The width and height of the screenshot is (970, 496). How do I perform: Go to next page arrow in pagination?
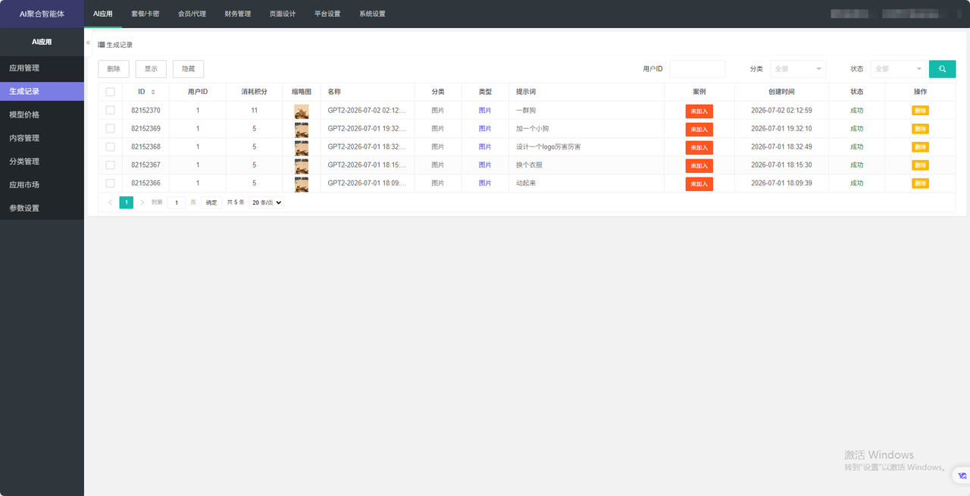(142, 202)
